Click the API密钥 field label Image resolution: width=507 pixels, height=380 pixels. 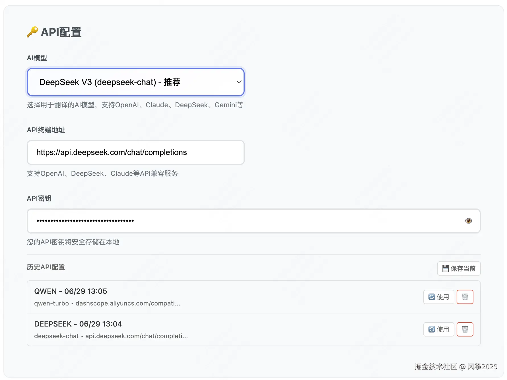(x=39, y=199)
